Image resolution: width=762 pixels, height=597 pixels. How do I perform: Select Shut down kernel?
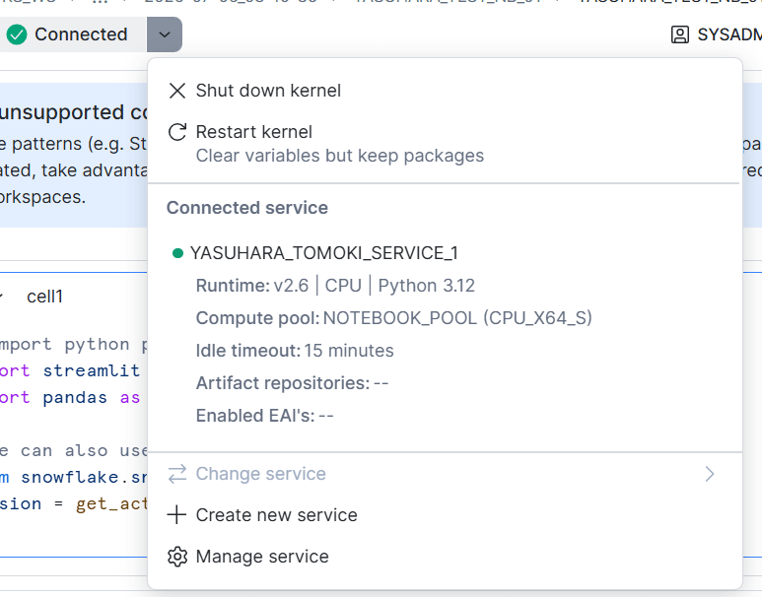coord(268,91)
